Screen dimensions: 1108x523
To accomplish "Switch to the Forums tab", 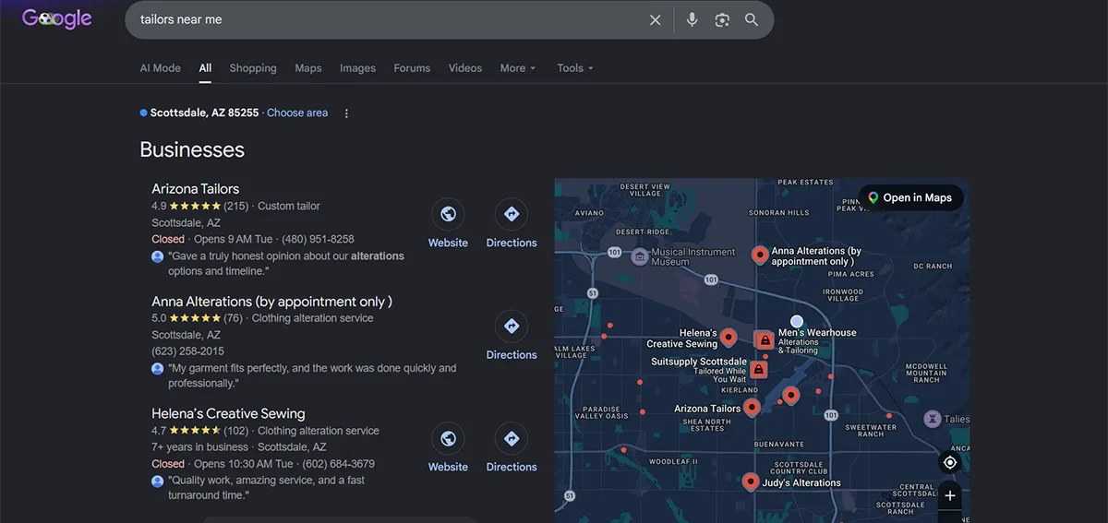I will (412, 68).
